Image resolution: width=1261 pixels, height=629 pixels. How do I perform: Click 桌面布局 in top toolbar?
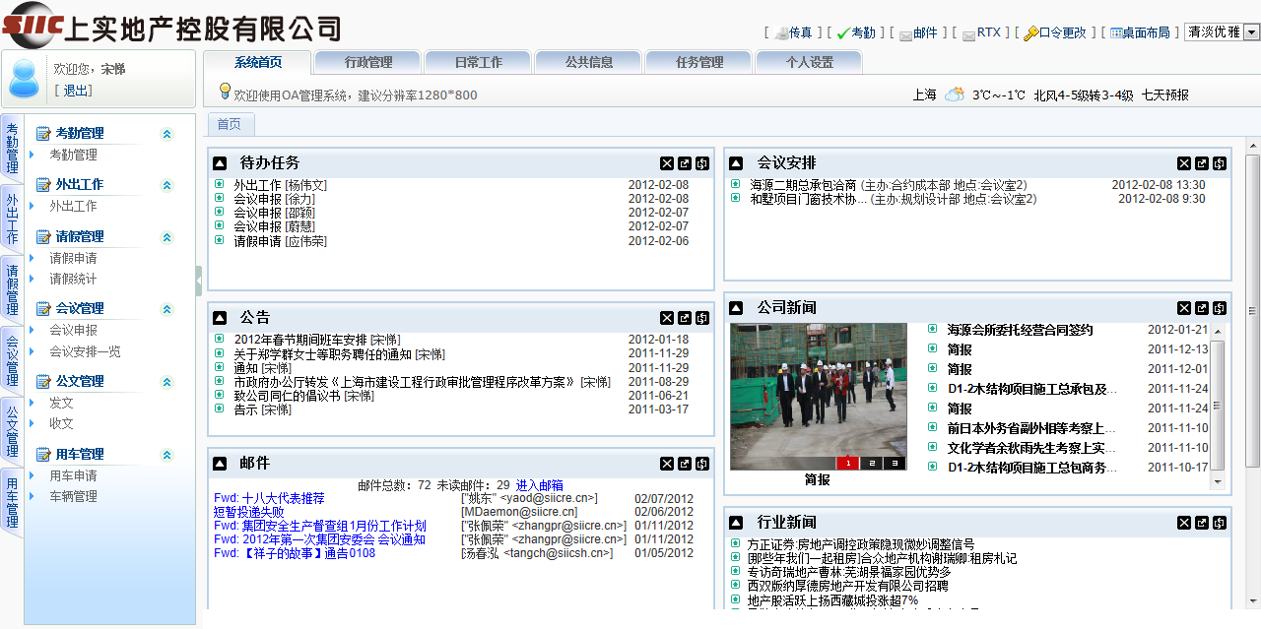coord(1147,32)
